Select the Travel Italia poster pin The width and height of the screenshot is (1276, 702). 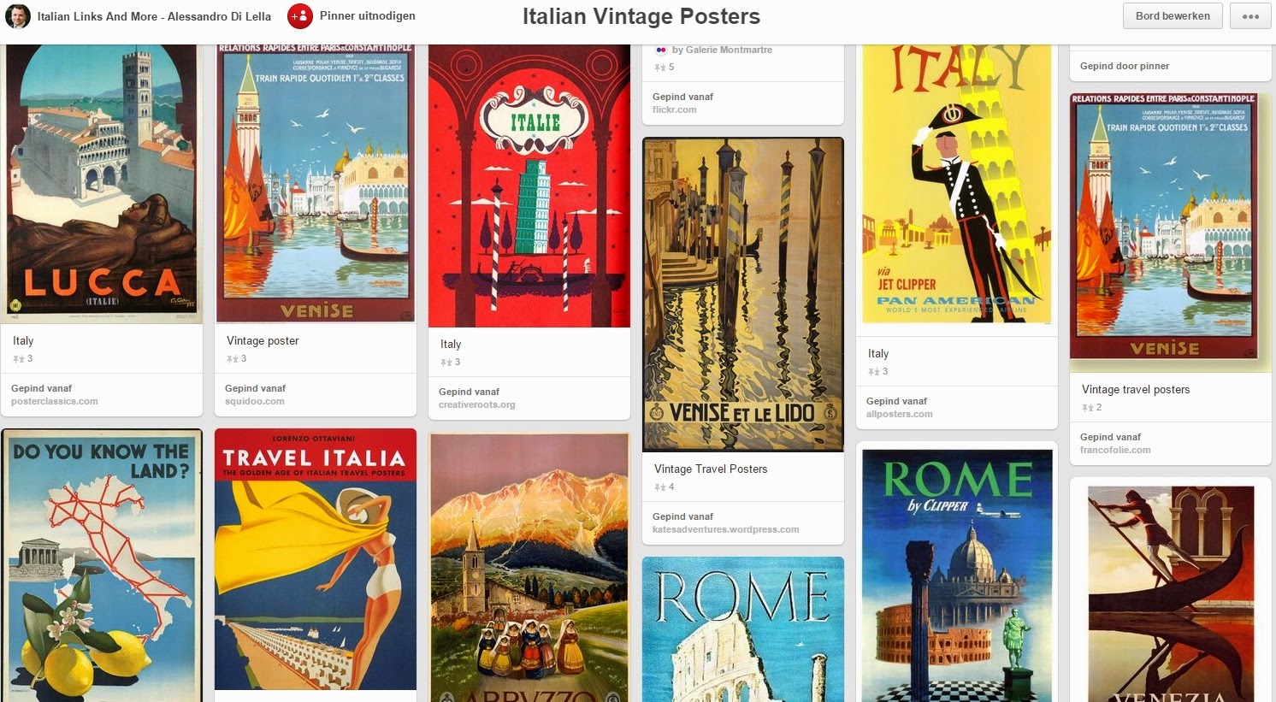pos(316,560)
